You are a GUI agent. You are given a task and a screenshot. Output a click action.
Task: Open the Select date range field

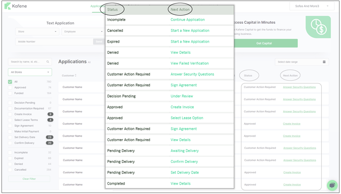(x=302, y=62)
